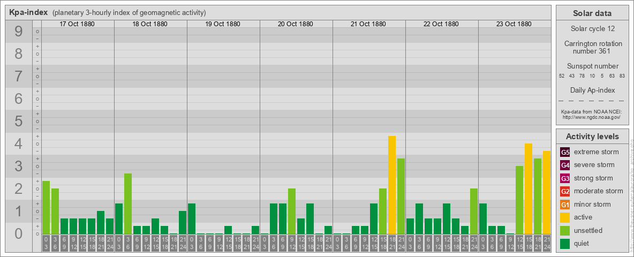Click the Activity levels panel heading
This screenshot has width=634, height=257.
tap(592, 137)
